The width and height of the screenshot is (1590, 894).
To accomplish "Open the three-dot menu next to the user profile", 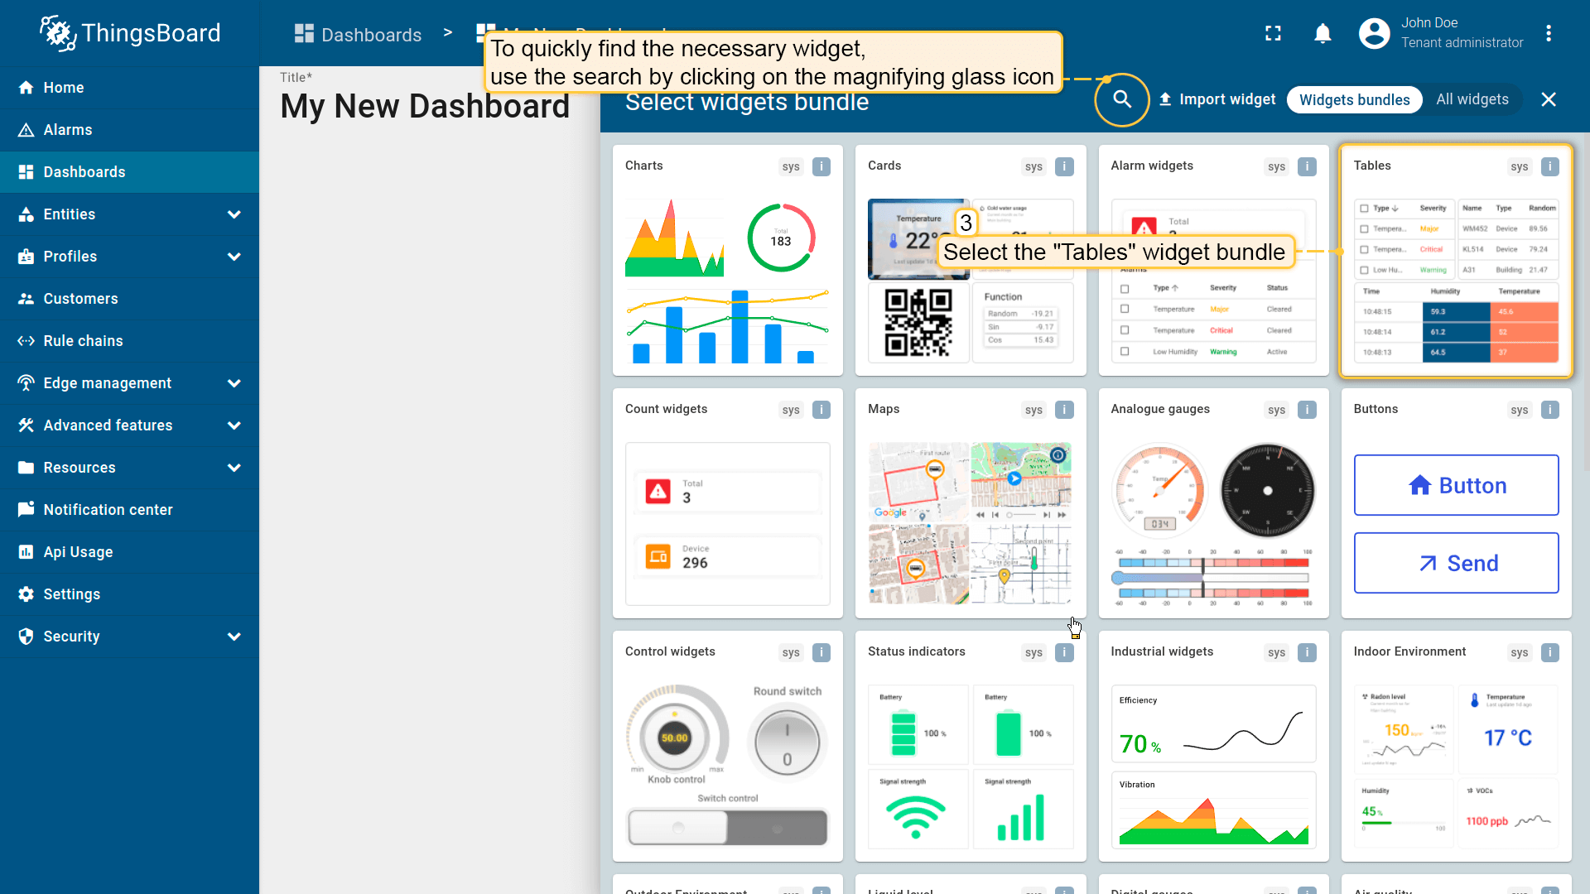I will coord(1549,33).
